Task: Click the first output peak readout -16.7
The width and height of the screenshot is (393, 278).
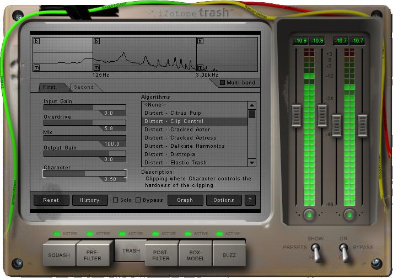Action: click(x=341, y=41)
